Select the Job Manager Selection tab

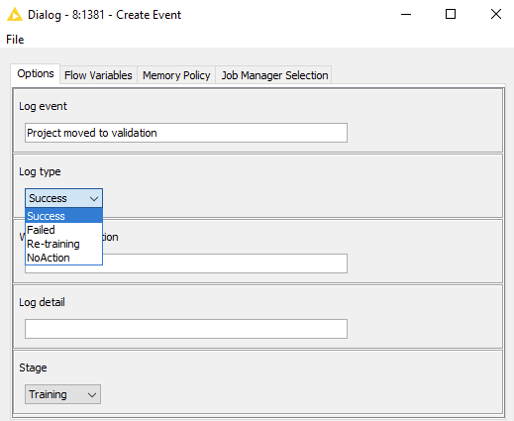pyautogui.click(x=274, y=75)
